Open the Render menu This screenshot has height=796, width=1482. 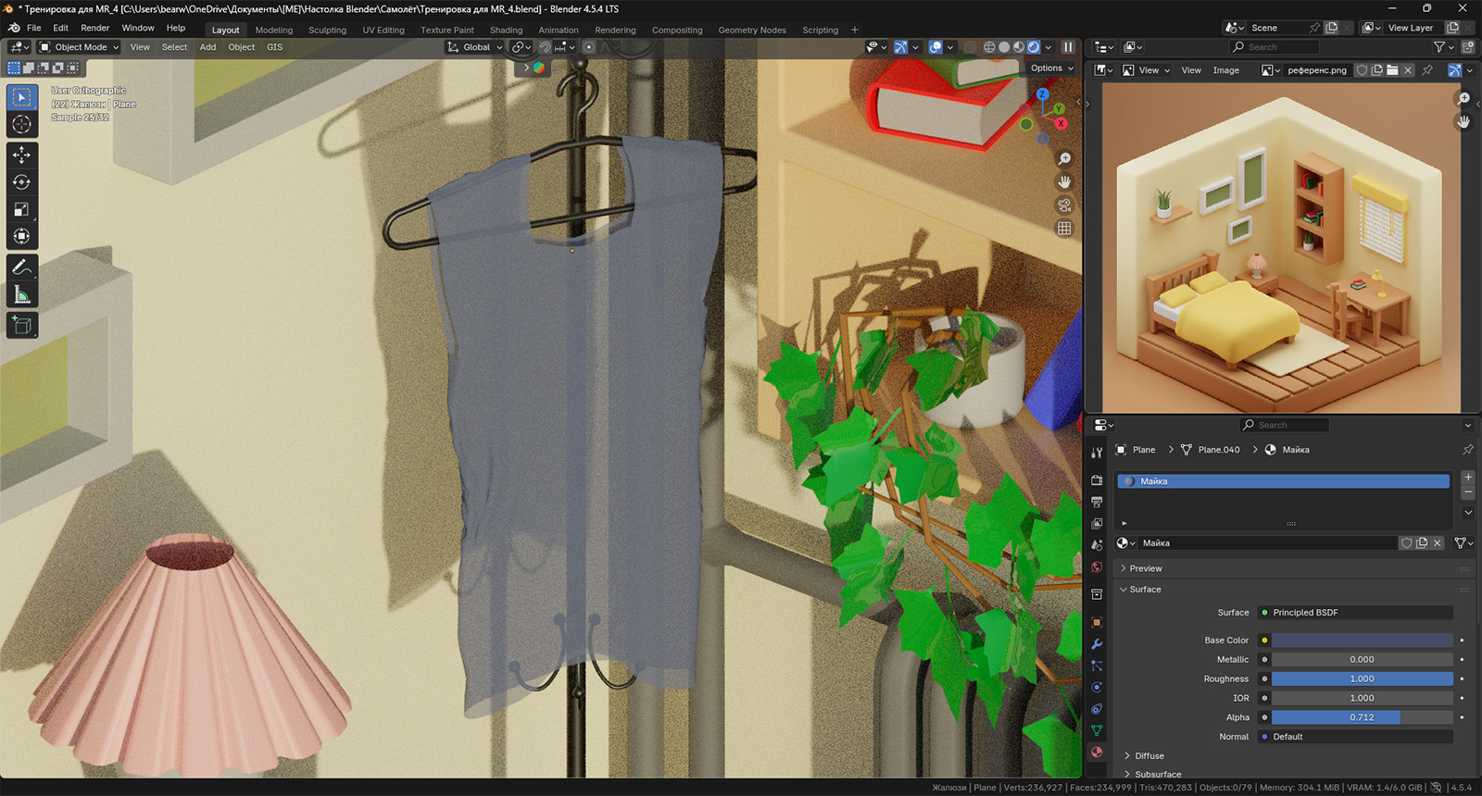tap(94, 28)
